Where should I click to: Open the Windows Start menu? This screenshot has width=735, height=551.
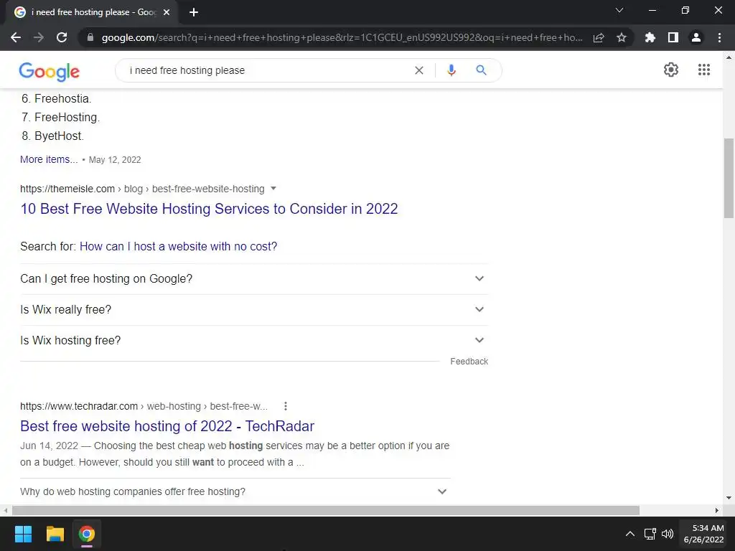point(23,534)
